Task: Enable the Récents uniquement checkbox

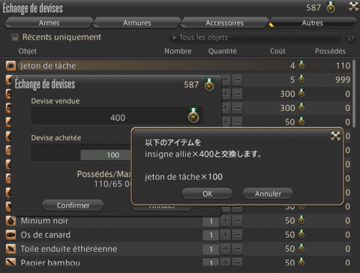Action: coord(15,37)
